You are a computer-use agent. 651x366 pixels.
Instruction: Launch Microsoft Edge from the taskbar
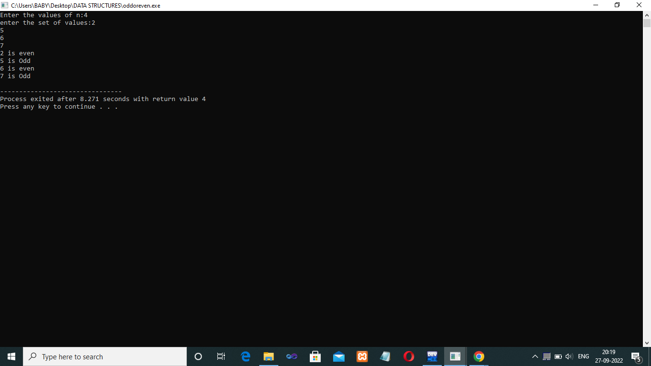point(245,356)
